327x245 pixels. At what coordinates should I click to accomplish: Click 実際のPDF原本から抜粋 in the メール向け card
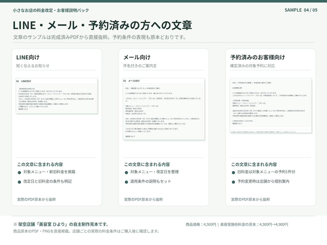[143, 199]
